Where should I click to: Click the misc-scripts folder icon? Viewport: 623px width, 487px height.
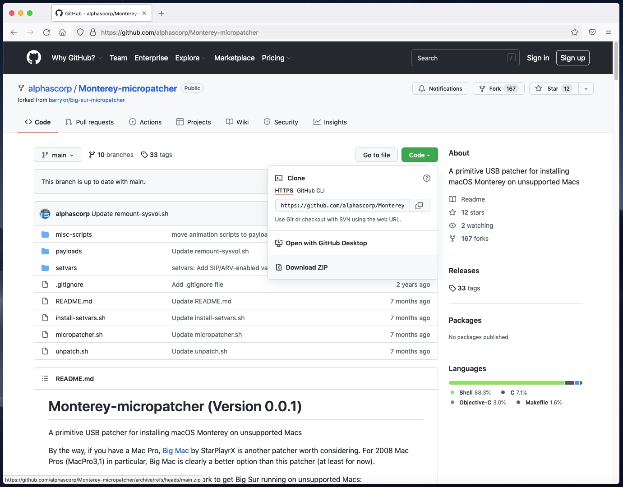tap(45, 234)
